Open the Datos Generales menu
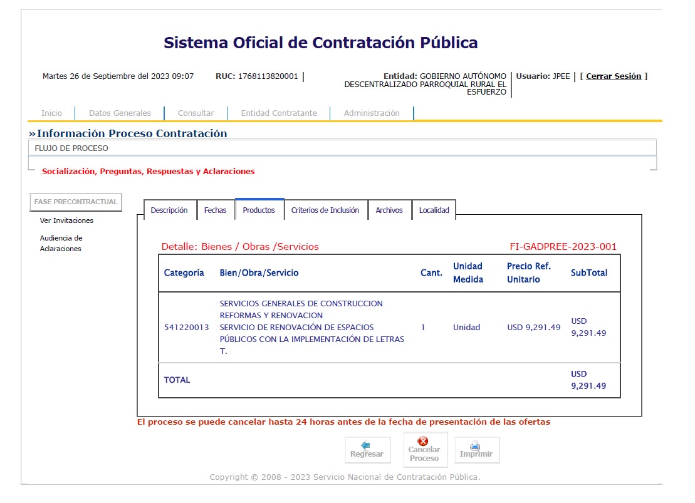Image resolution: width=695 pixels, height=503 pixels. (120, 113)
